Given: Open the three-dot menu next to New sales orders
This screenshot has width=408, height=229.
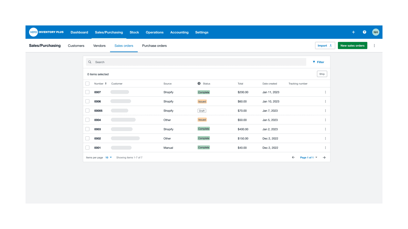Looking at the screenshot, I should coord(374,45).
